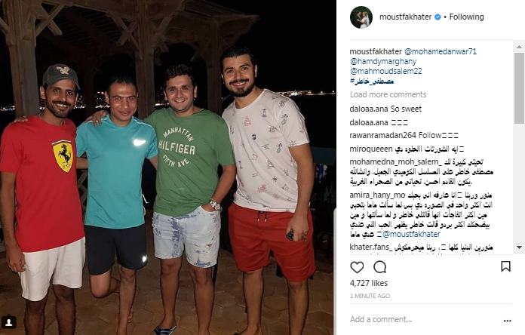The width and height of the screenshot is (525, 335).
Task: Open the moustfakhater username in header
Action: tap(405, 17)
